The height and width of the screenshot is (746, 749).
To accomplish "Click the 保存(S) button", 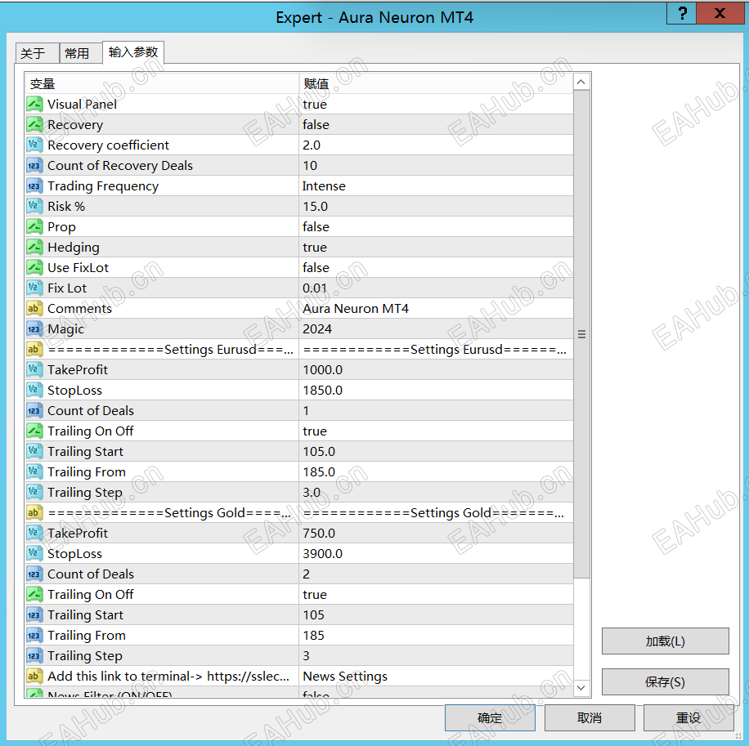I will pyautogui.click(x=666, y=682).
